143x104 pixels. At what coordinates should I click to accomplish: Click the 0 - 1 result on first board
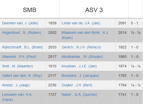134,23
